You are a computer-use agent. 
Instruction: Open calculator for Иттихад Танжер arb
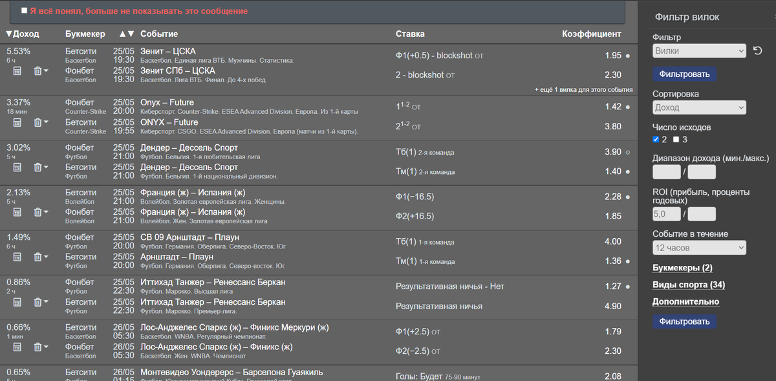click(x=17, y=302)
